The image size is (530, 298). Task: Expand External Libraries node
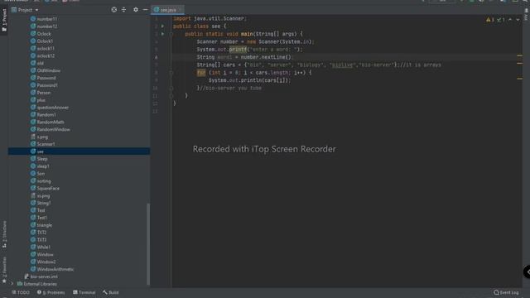12,284
